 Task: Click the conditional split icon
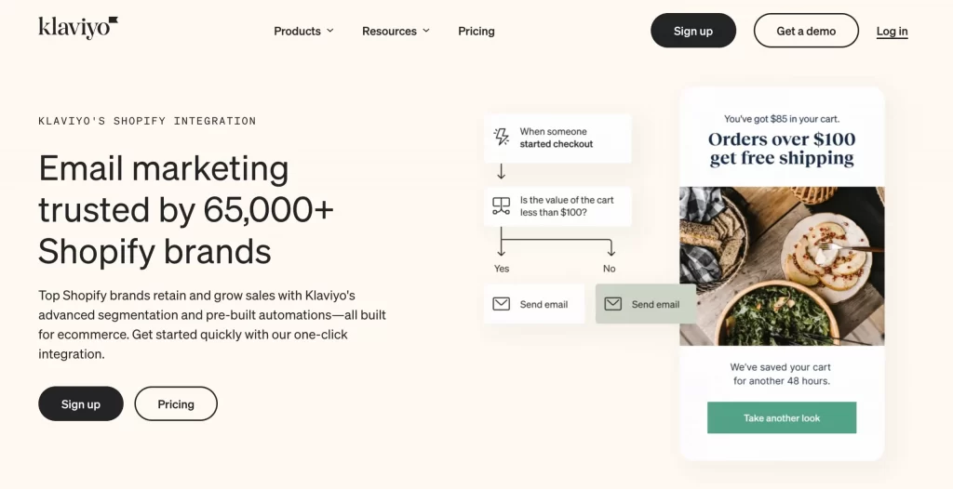(x=502, y=206)
